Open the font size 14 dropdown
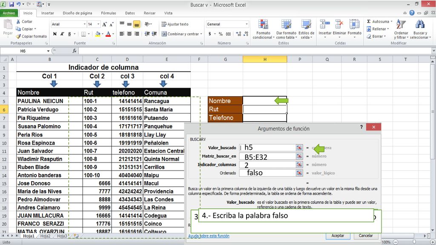Screen dimensions: 436x245 click(x=98, y=24)
